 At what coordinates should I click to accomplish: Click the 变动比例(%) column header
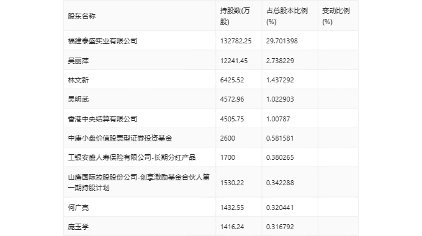point(336,16)
